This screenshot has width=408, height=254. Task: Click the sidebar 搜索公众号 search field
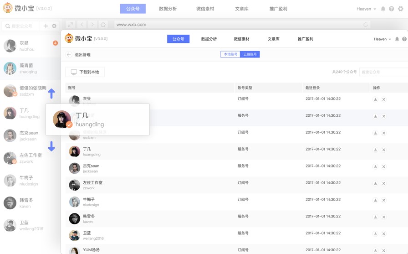(21, 26)
